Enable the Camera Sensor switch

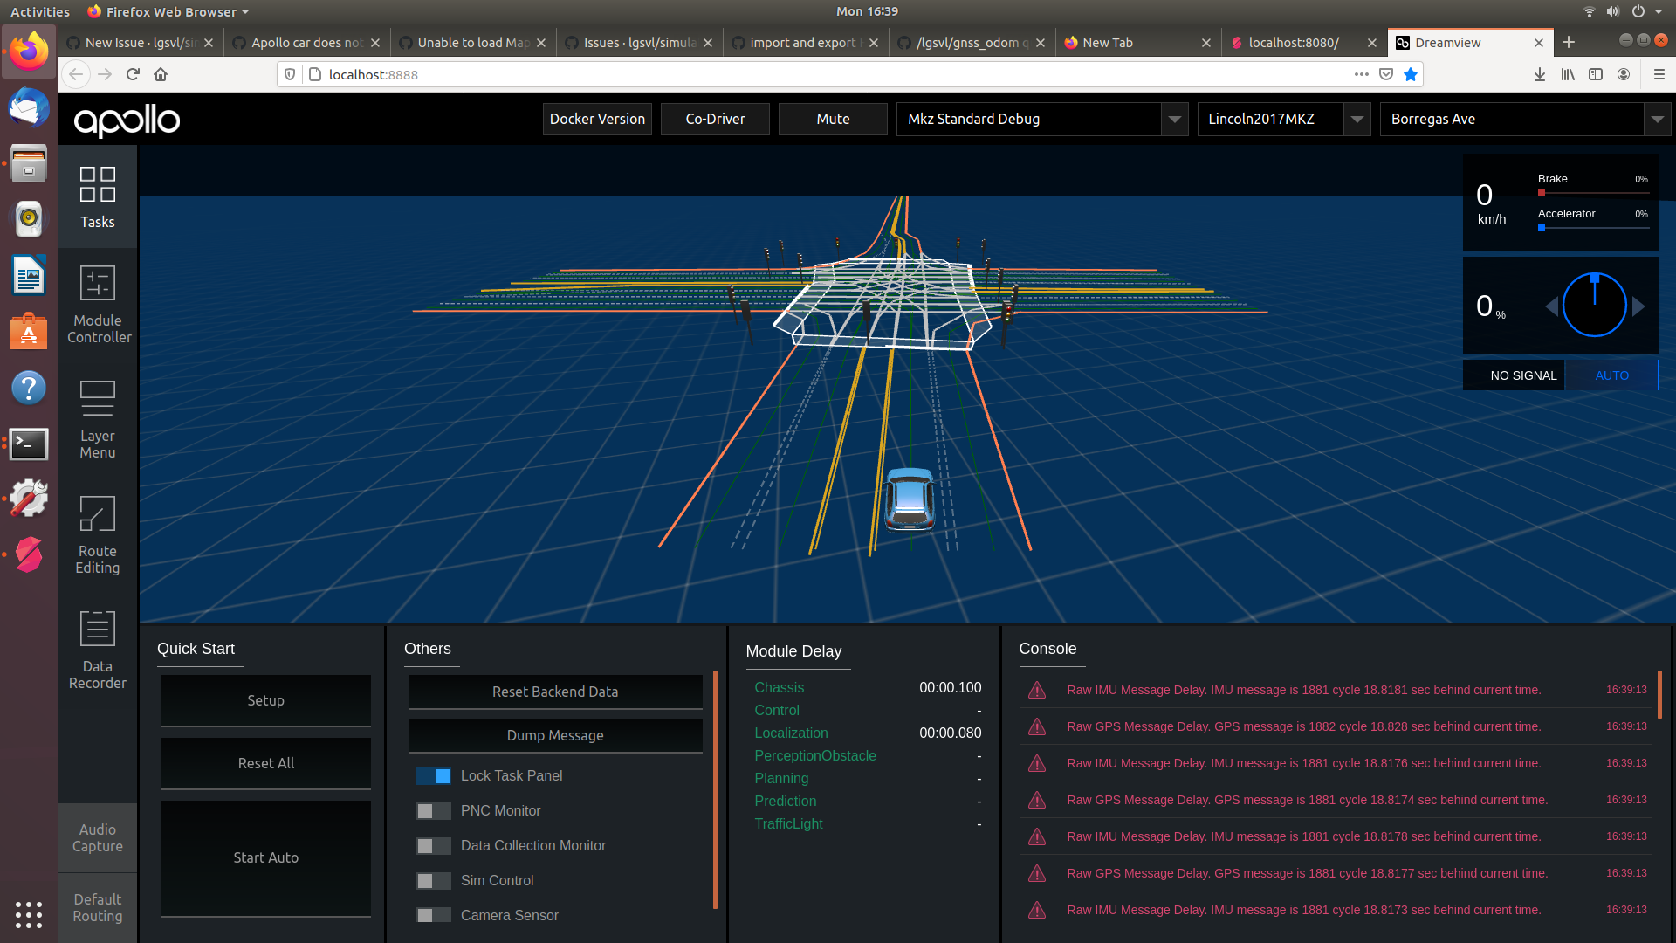pyautogui.click(x=434, y=916)
